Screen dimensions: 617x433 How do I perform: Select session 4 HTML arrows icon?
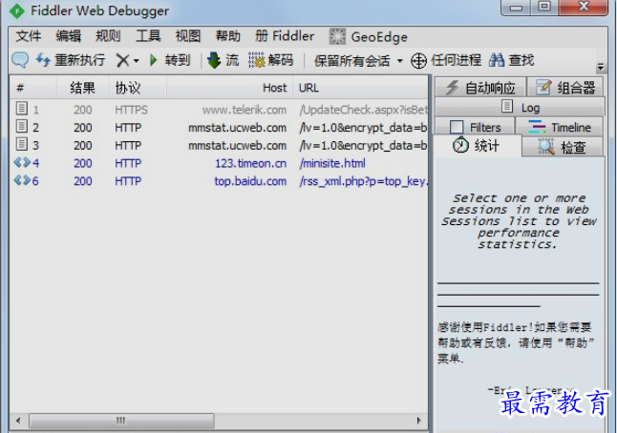coord(22,162)
